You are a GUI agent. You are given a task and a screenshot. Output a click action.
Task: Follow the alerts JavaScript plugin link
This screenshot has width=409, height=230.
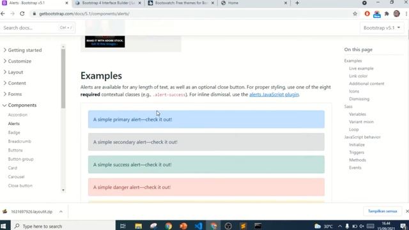tap(274, 95)
